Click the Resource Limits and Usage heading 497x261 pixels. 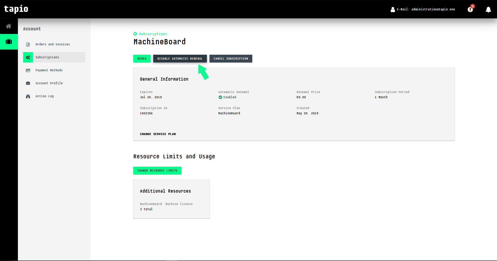(174, 157)
